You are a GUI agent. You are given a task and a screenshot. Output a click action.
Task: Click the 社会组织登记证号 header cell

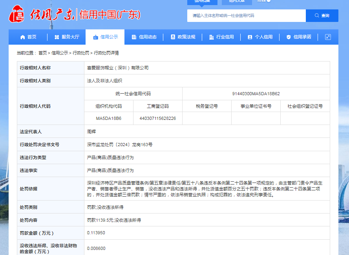tap(305, 106)
